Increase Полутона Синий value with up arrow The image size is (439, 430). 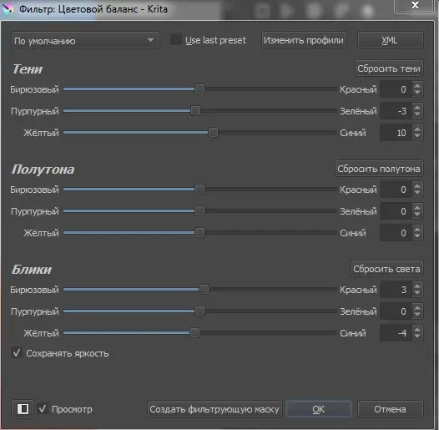[x=417, y=229]
